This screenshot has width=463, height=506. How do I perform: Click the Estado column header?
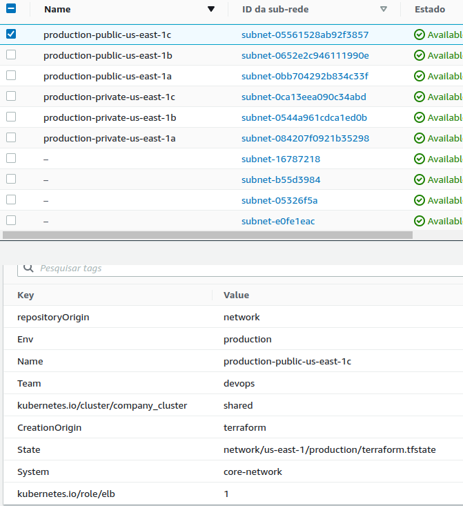429,10
